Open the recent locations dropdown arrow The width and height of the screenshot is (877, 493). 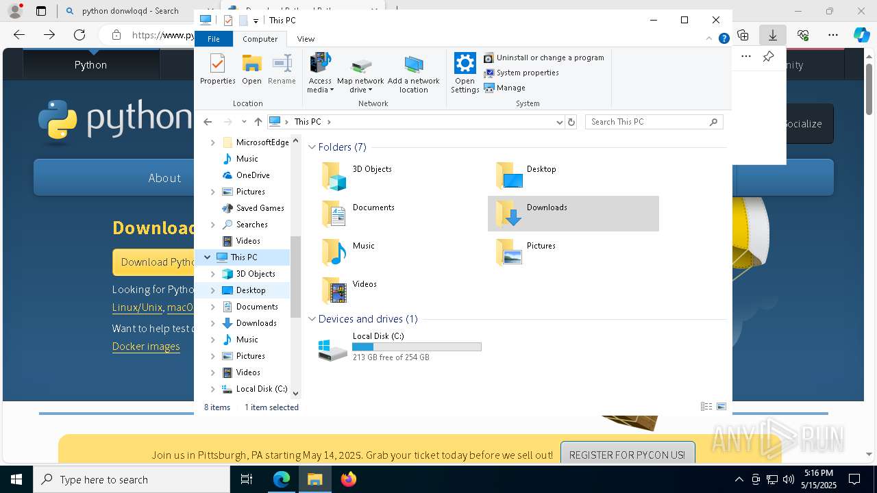pyautogui.click(x=244, y=122)
